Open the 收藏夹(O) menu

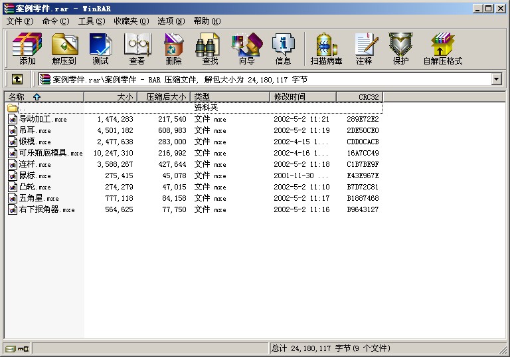click(131, 21)
